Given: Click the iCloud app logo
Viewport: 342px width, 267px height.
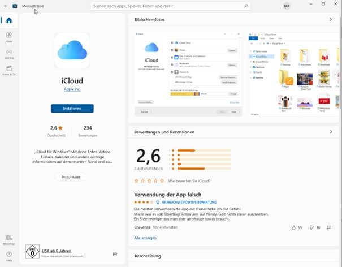Looking at the screenshot, I should [72, 51].
